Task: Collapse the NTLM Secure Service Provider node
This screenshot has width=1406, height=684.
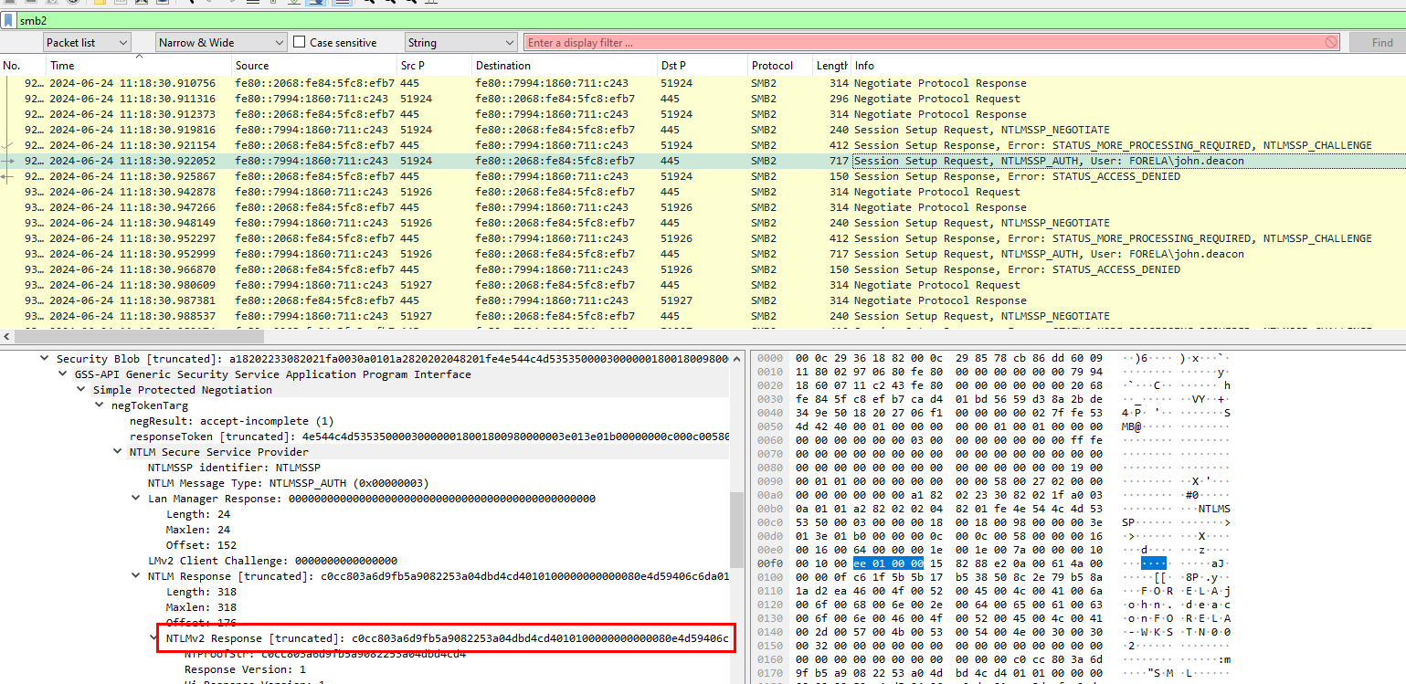Action: pos(118,452)
